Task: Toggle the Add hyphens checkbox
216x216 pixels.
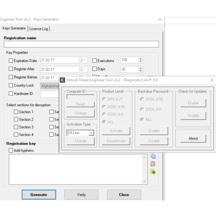Action: 11,150
